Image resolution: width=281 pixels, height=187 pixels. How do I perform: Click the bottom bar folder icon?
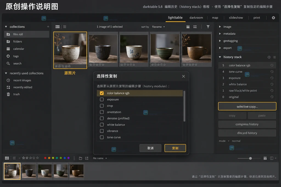click(80, 158)
